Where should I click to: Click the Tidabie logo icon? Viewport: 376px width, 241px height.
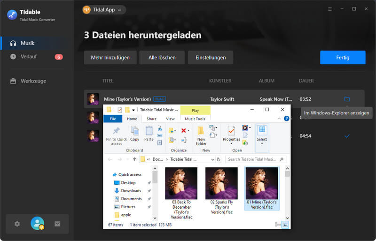click(x=12, y=15)
